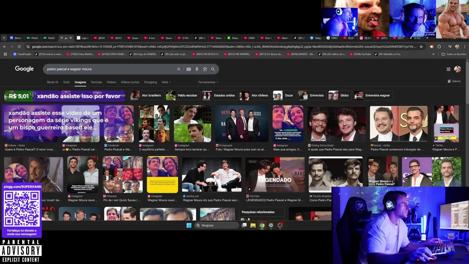Open the Bitcoin browser tab
This screenshot has height=264, width=469.
(16, 38)
